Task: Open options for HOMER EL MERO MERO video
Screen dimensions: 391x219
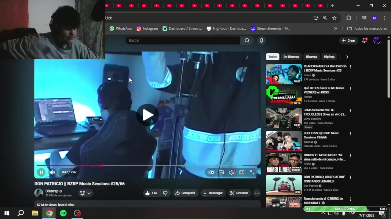Action: tap(350, 155)
